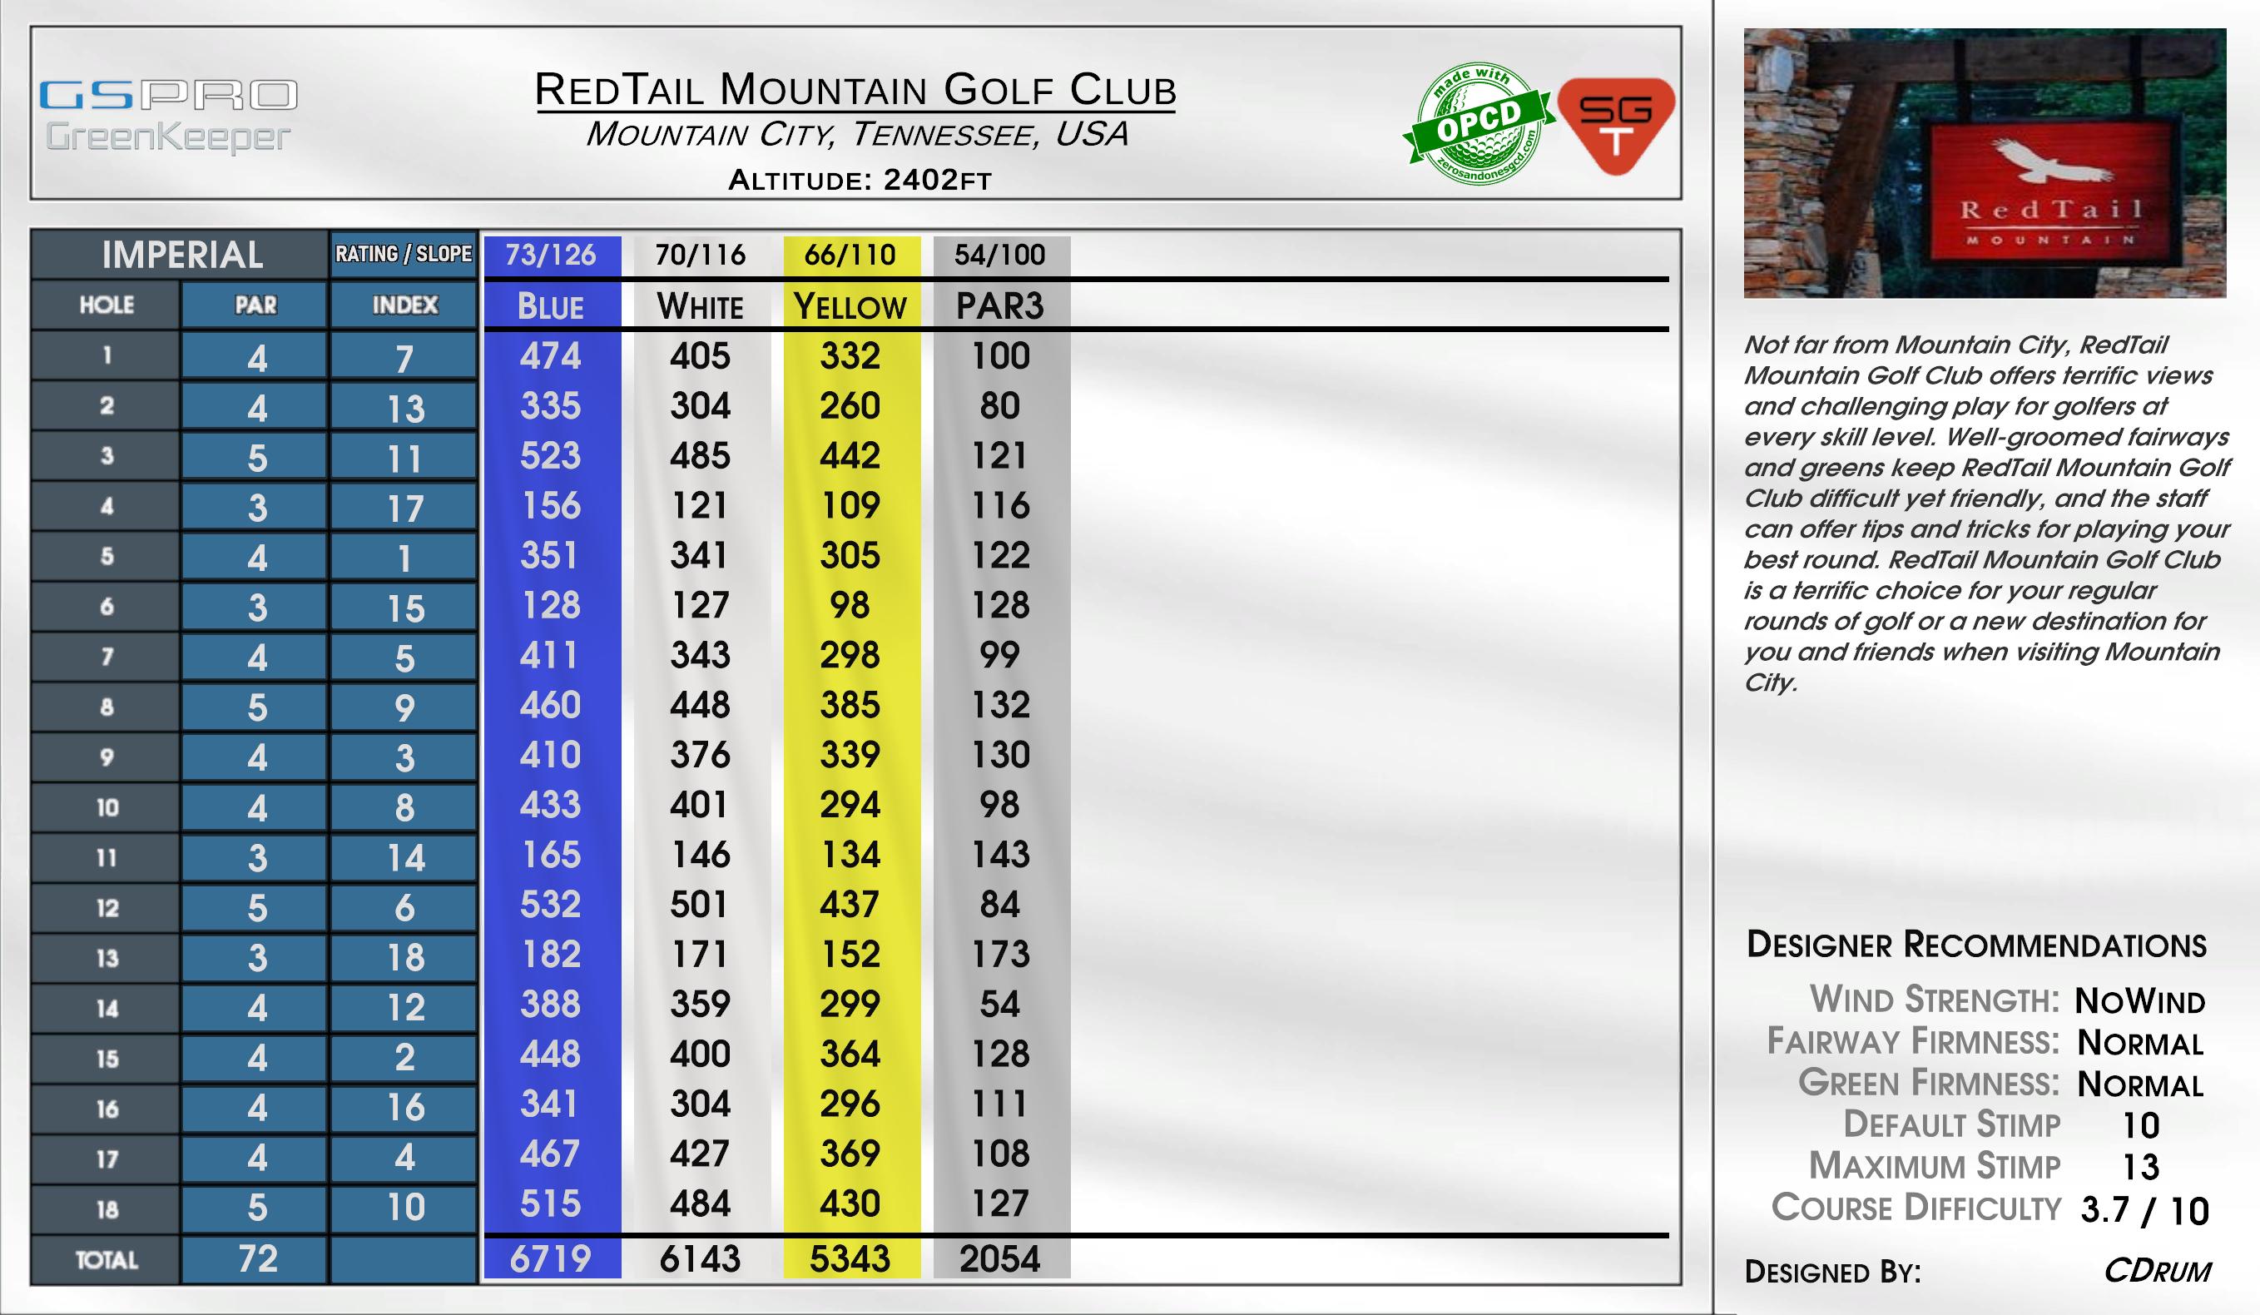Viewport: 2260px width, 1315px height.
Task: Click the designer name CDrum
Action: pyautogui.click(x=2158, y=1271)
